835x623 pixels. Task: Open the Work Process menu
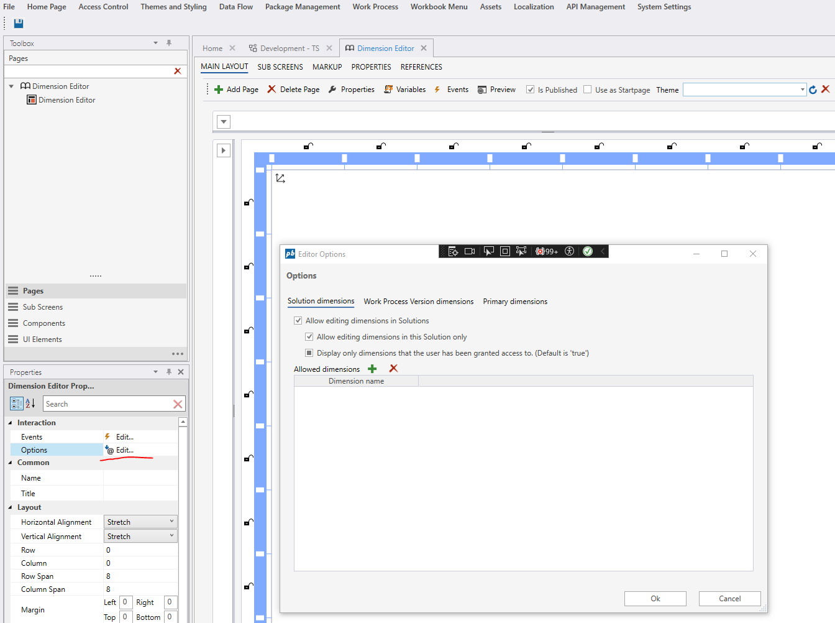375,7
